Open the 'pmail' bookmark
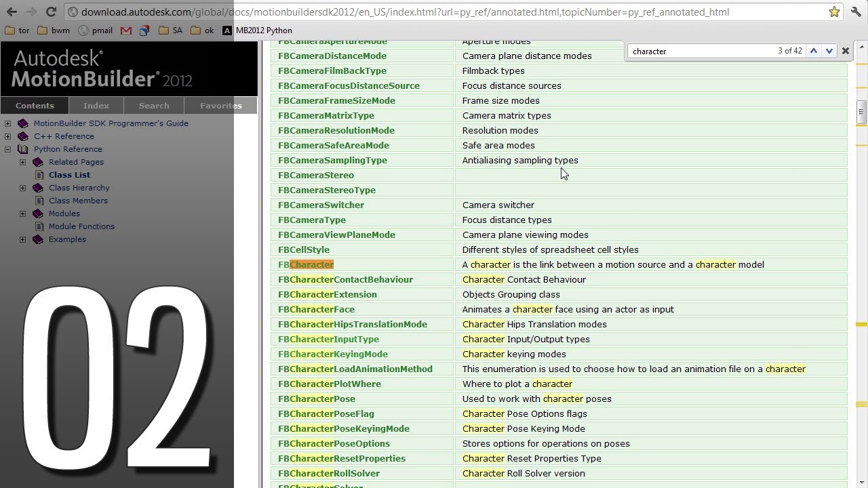 click(96, 30)
